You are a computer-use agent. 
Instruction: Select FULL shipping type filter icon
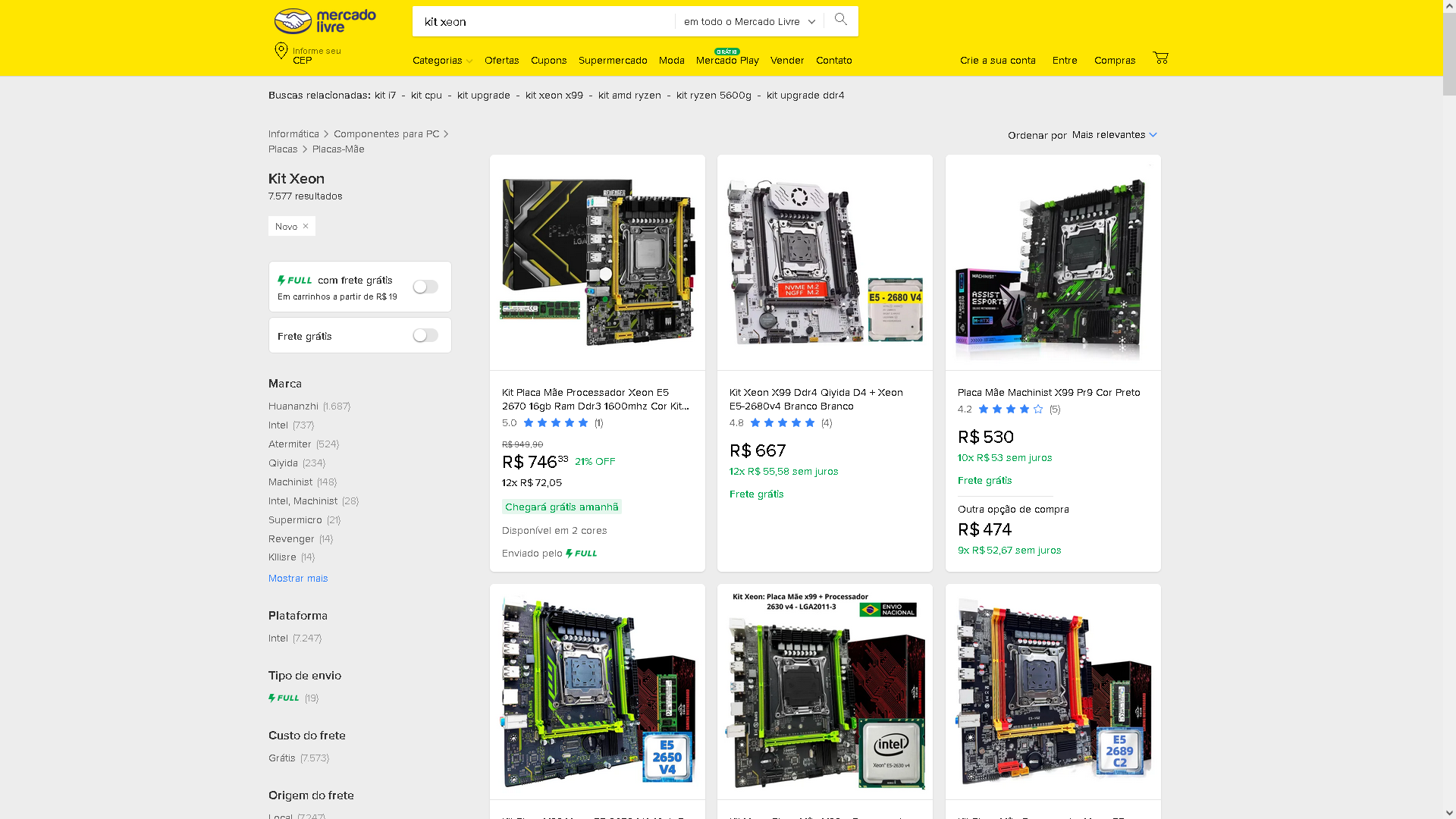pos(284,698)
